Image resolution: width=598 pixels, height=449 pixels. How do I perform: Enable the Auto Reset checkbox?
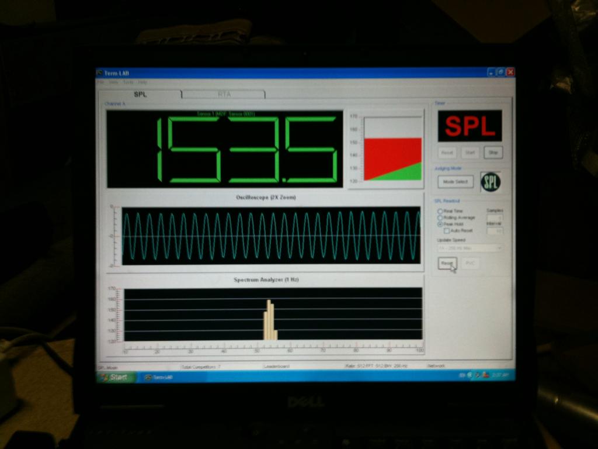point(447,231)
